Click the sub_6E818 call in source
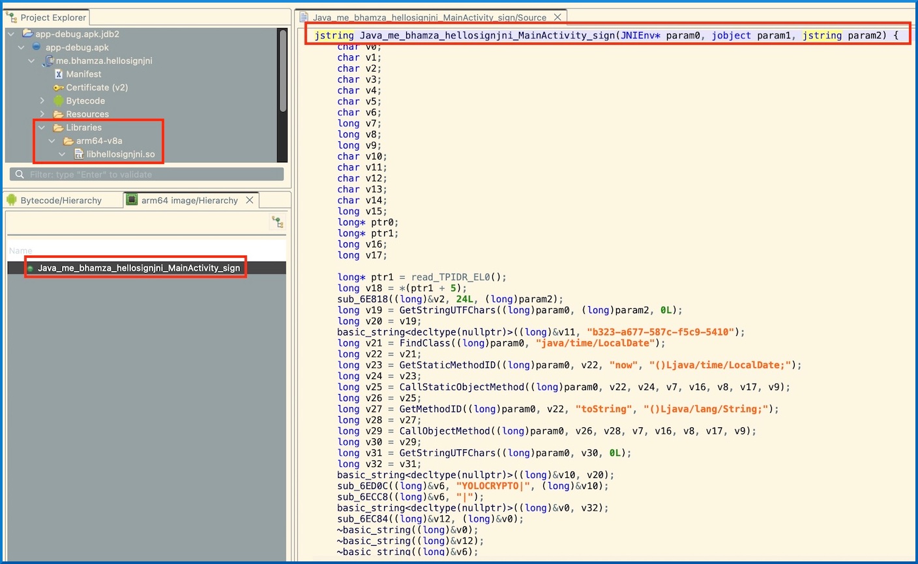The image size is (918, 564). tap(361, 300)
